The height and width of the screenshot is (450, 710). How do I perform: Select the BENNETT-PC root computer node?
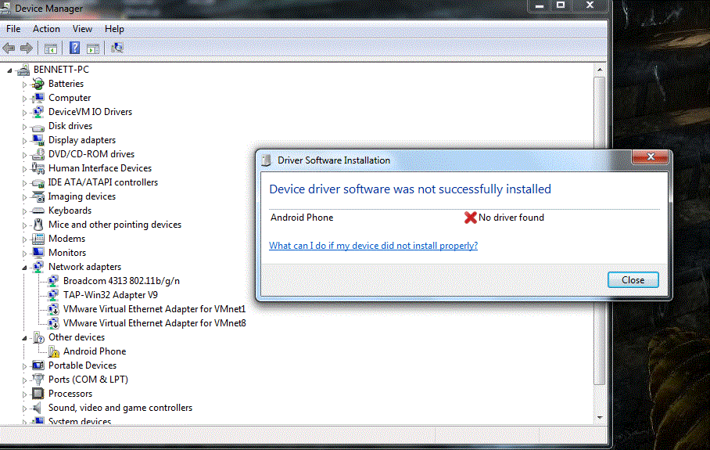point(61,70)
